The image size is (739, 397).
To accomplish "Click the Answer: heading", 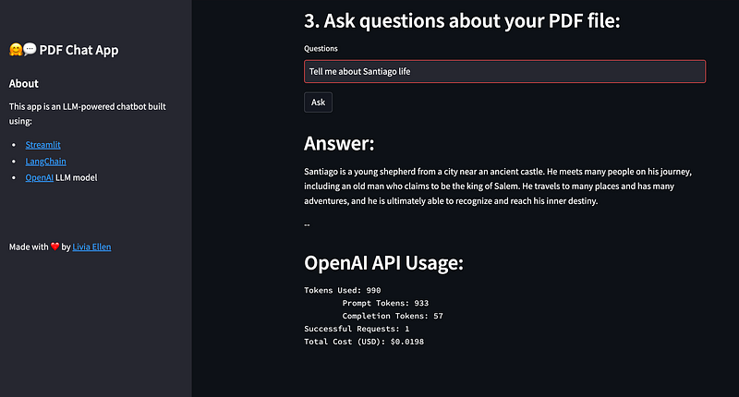I will (x=339, y=143).
